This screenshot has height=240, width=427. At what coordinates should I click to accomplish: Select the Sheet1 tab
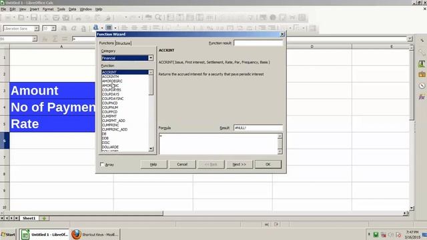tap(29, 218)
